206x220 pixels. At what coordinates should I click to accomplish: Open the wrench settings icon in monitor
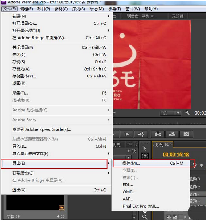tap(187, 113)
